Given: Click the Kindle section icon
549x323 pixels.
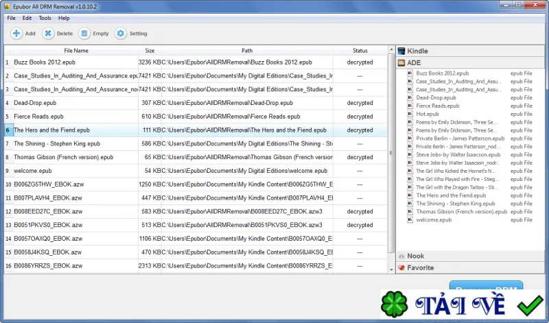Looking at the screenshot, I should point(401,51).
